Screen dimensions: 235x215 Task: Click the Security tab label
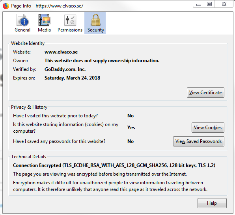96,30
